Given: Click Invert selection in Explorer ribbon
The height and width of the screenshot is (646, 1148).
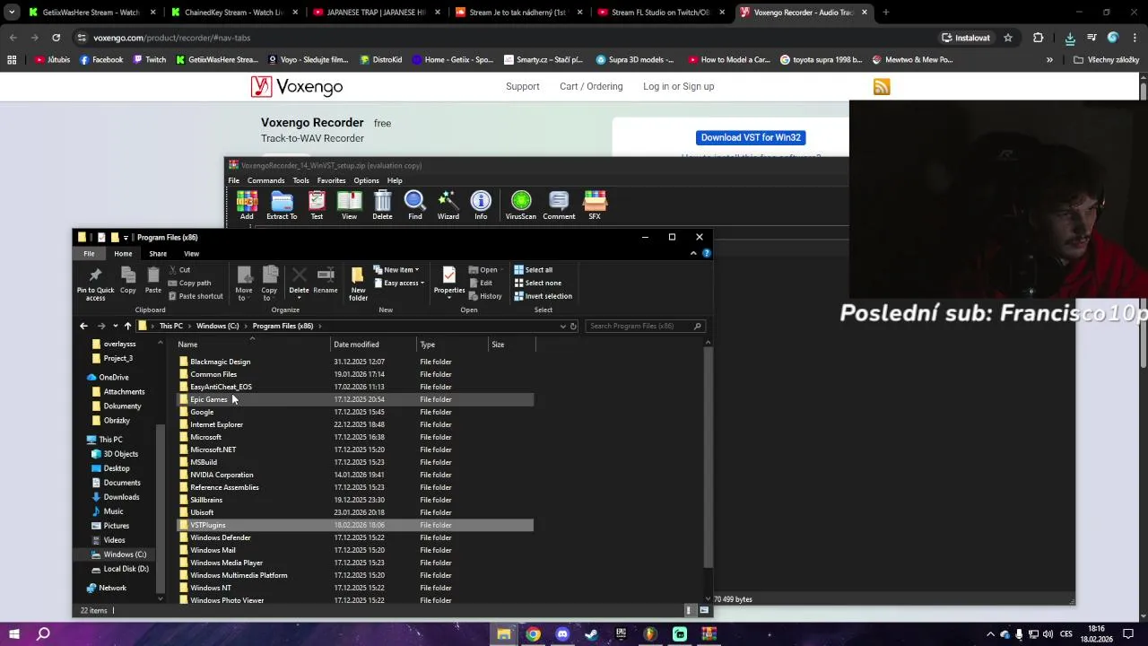Looking at the screenshot, I should click(x=543, y=296).
